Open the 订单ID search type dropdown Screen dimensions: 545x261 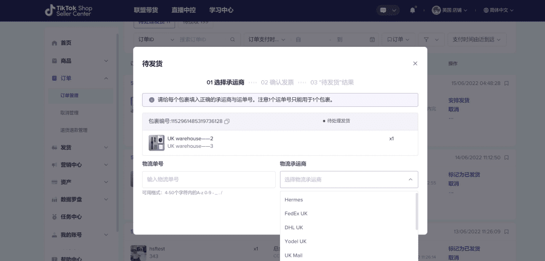pyautogui.click(x=156, y=39)
